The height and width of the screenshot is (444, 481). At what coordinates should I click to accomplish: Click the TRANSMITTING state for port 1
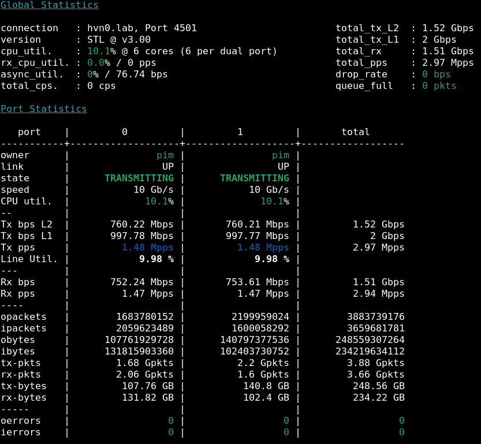(x=255, y=178)
